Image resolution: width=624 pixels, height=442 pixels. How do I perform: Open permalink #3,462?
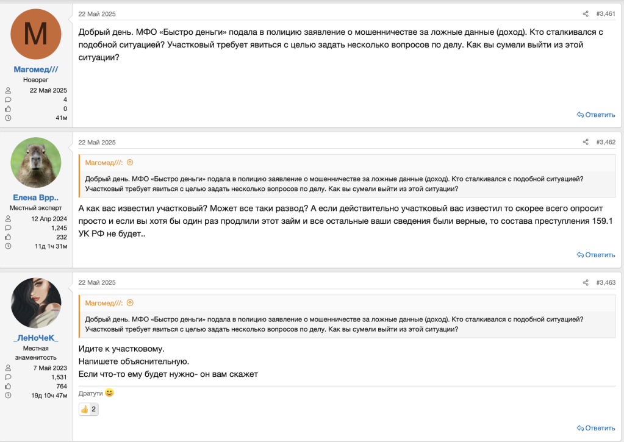point(605,143)
